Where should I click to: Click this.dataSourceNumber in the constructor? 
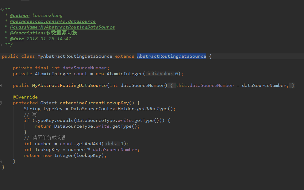205,85
